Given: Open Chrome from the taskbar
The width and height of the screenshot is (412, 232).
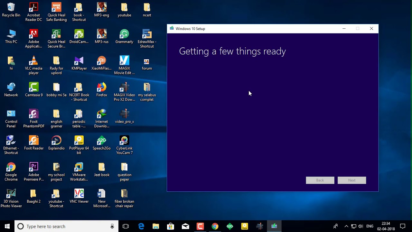Looking at the screenshot, I should [215, 226].
